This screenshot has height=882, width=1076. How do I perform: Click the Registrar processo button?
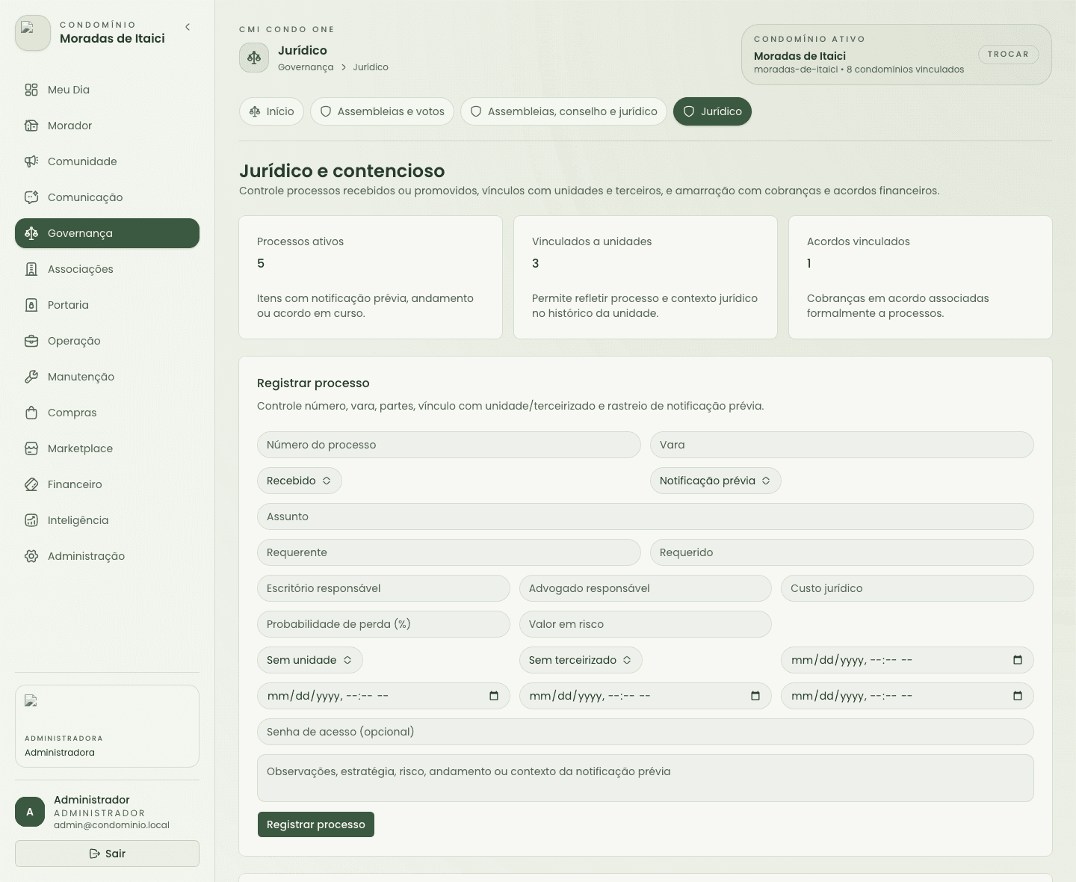click(x=316, y=824)
